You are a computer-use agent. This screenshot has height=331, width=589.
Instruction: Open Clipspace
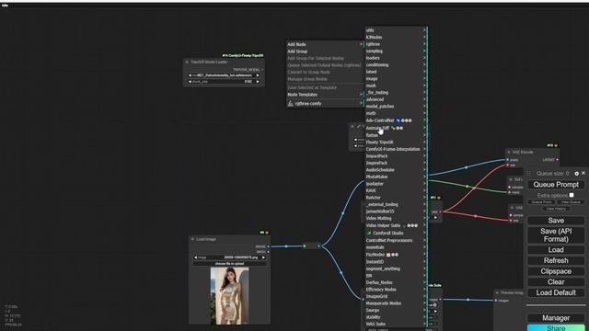coord(556,271)
